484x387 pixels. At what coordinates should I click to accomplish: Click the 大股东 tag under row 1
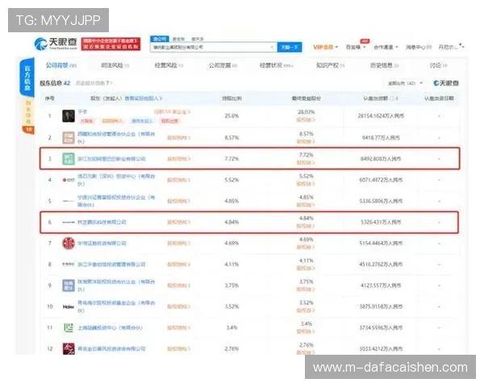pyautogui.click(x=87, y=121)
